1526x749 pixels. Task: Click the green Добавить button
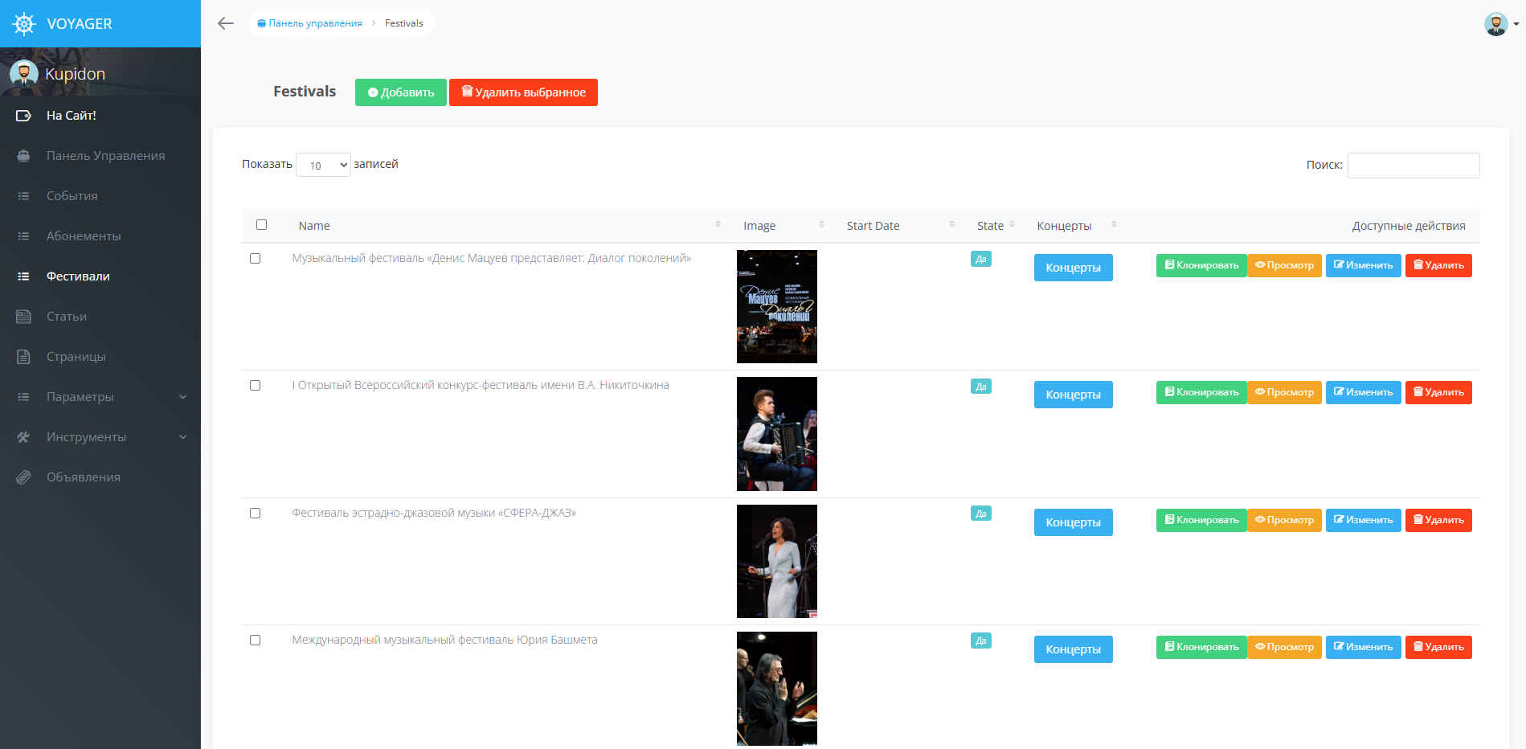(x=401, y=92)
